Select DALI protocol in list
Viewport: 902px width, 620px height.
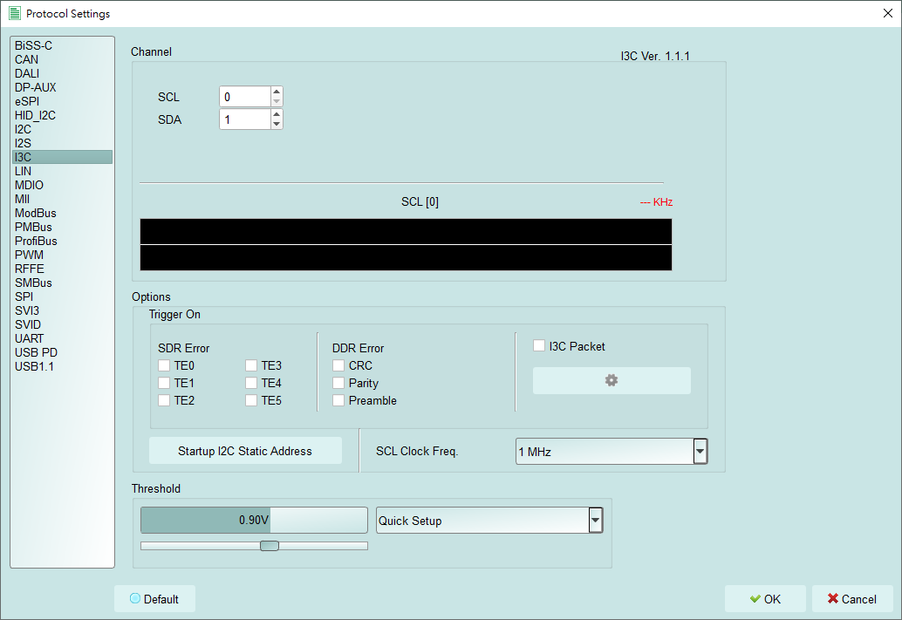pyautogui.click(x=62, y=73)
